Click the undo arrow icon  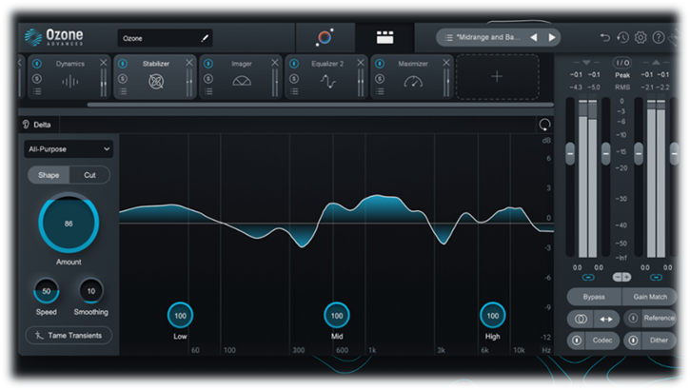(x=605, y=38)
